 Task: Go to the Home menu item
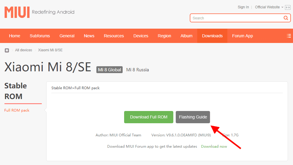click(x=15, y=36)
